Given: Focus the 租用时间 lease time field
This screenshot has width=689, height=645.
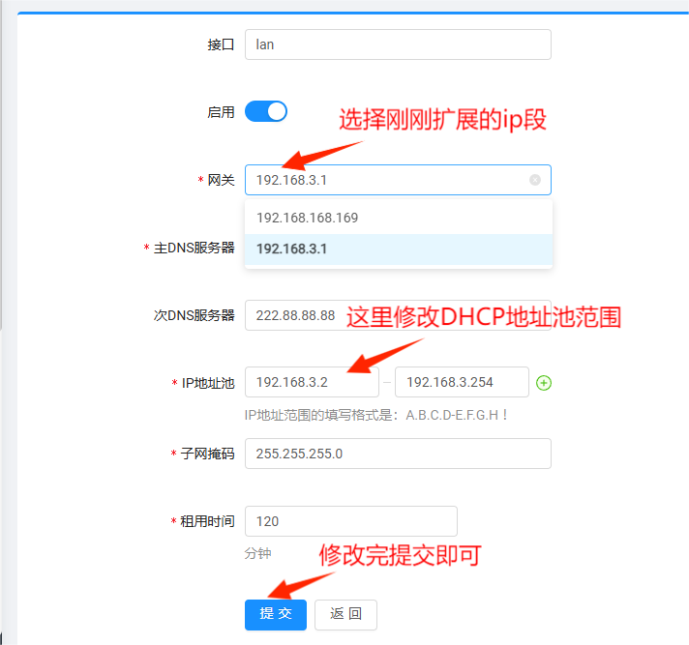Looking at the screenshot, I should pyautogui.click(x=350, y=521).
